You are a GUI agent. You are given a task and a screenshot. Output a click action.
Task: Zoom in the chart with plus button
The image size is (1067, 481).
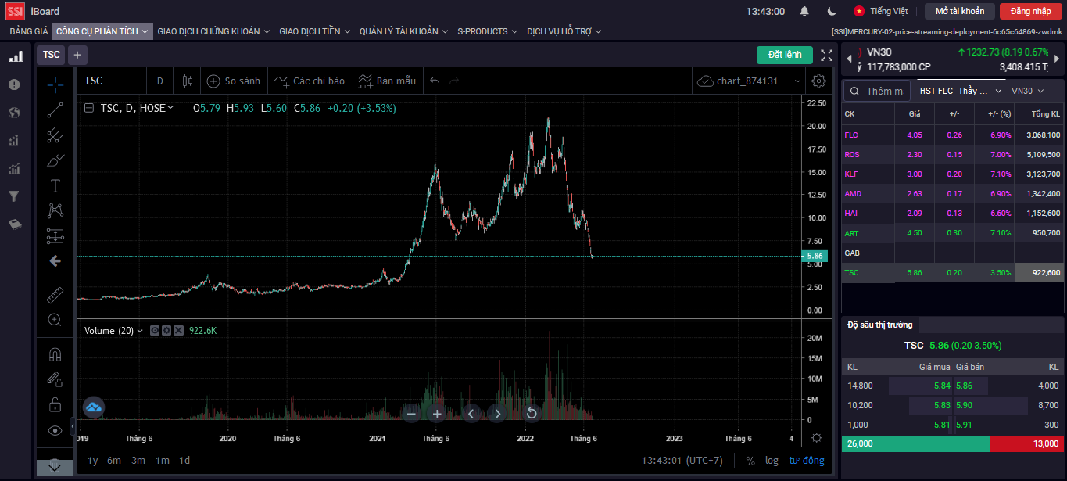437,414
